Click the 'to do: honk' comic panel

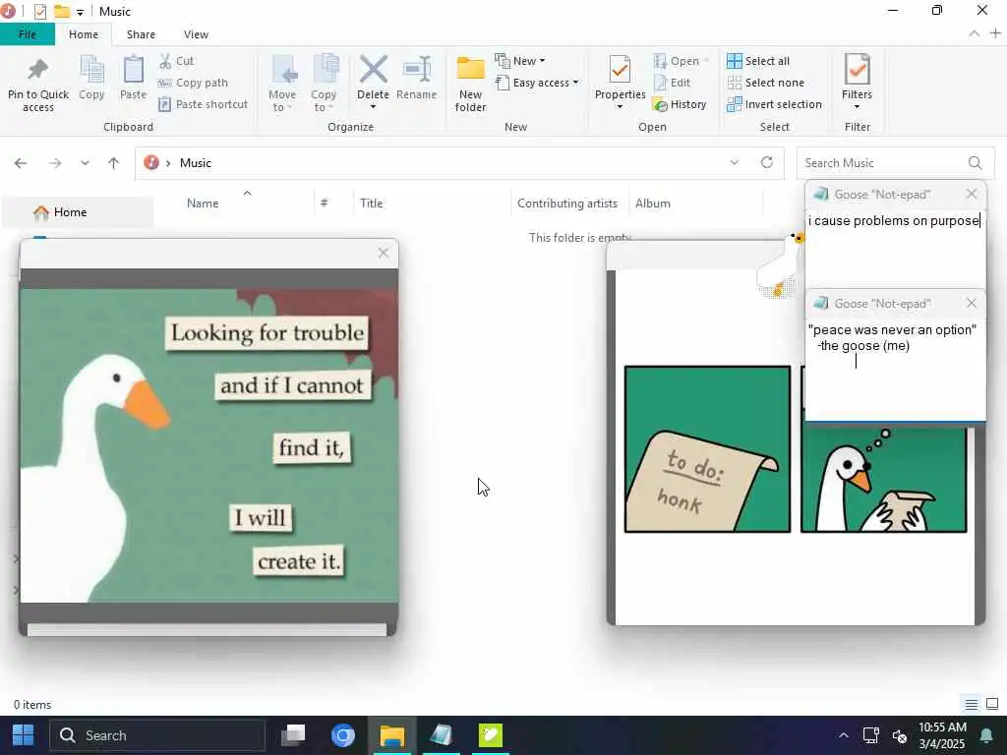point(707,449)
